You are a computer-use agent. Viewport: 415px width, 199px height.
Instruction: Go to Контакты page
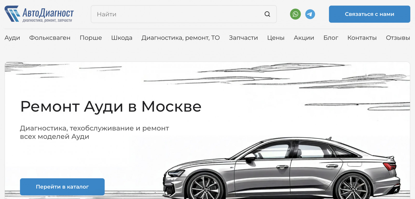coord(362,38)
